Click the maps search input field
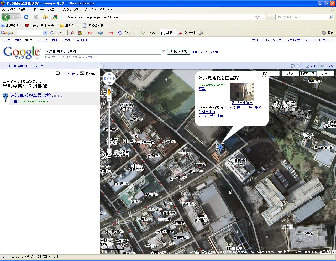Image resolution: width=336 pixels, height=261 pixels. (103, 52)
